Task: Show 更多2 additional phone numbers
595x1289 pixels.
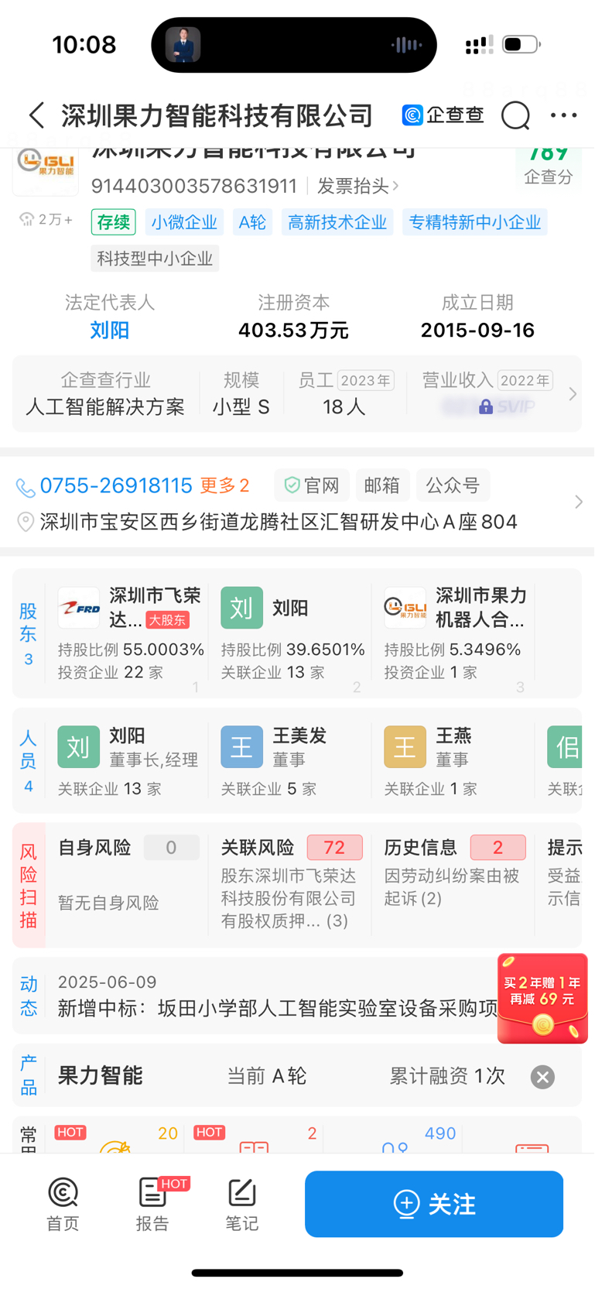Action: click(x=224, y=485)
